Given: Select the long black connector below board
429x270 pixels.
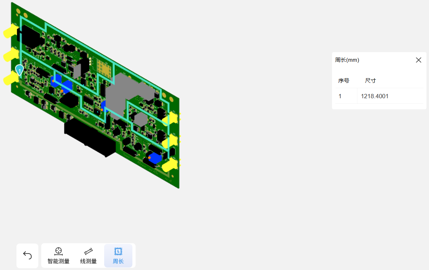Looking at the screenshot, I should point(89,136).
